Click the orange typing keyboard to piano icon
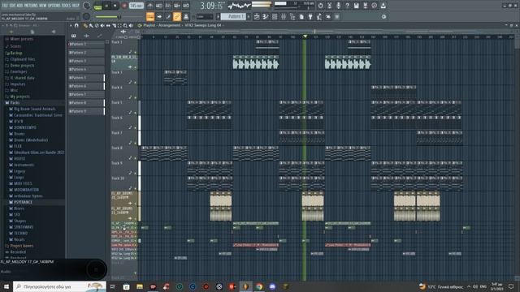This screenshot has width=520, height=292. pyautogui.click(x=150, y=16)
